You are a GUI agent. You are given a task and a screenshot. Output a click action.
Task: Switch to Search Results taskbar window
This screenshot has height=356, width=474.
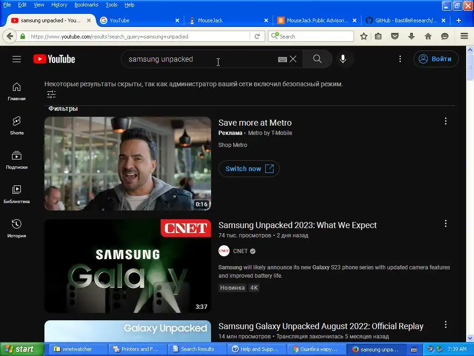(x=196, y=349)
